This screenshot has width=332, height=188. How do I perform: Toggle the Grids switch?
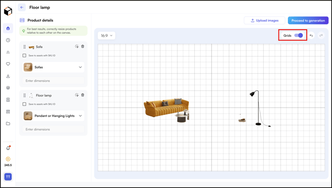click(x=298, y=35)
